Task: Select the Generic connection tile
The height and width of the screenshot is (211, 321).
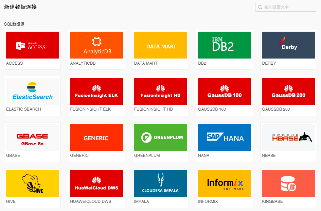Action: pyautogui.click(x=96, y=137)
